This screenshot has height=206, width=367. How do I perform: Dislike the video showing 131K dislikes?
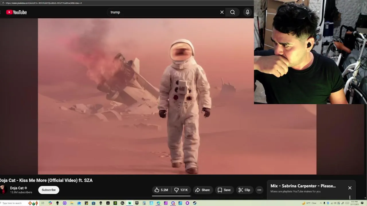coord(181,190)
